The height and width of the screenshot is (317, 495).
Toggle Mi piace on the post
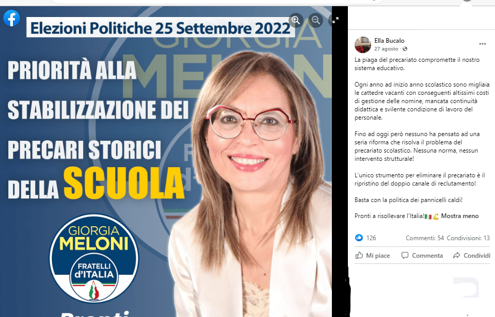[x=373, y=256]
